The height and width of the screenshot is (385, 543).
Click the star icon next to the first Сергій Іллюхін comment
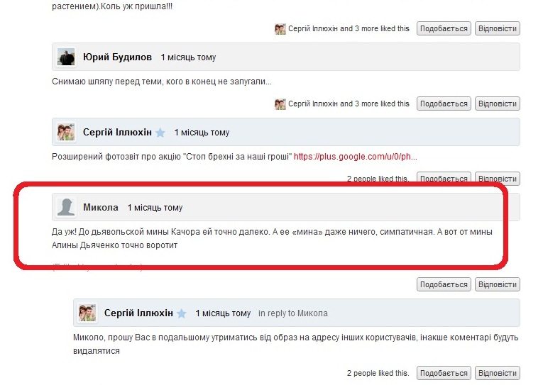click(160, 133)
